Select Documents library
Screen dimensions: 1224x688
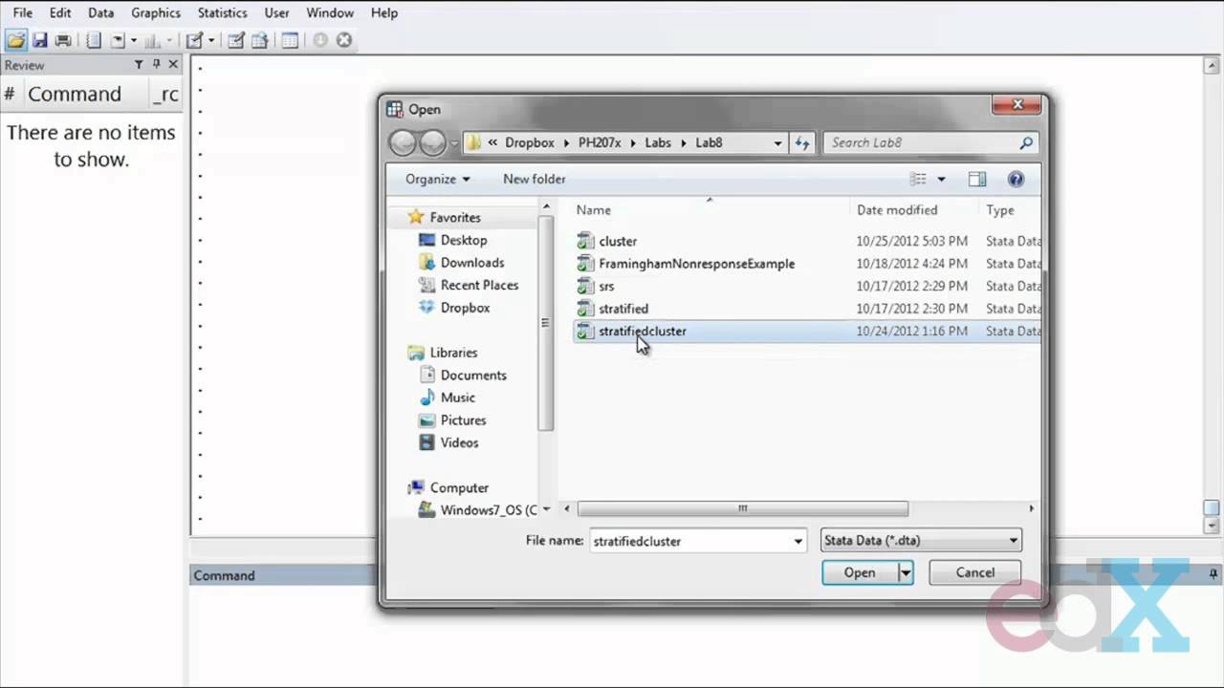coord(473,375)
